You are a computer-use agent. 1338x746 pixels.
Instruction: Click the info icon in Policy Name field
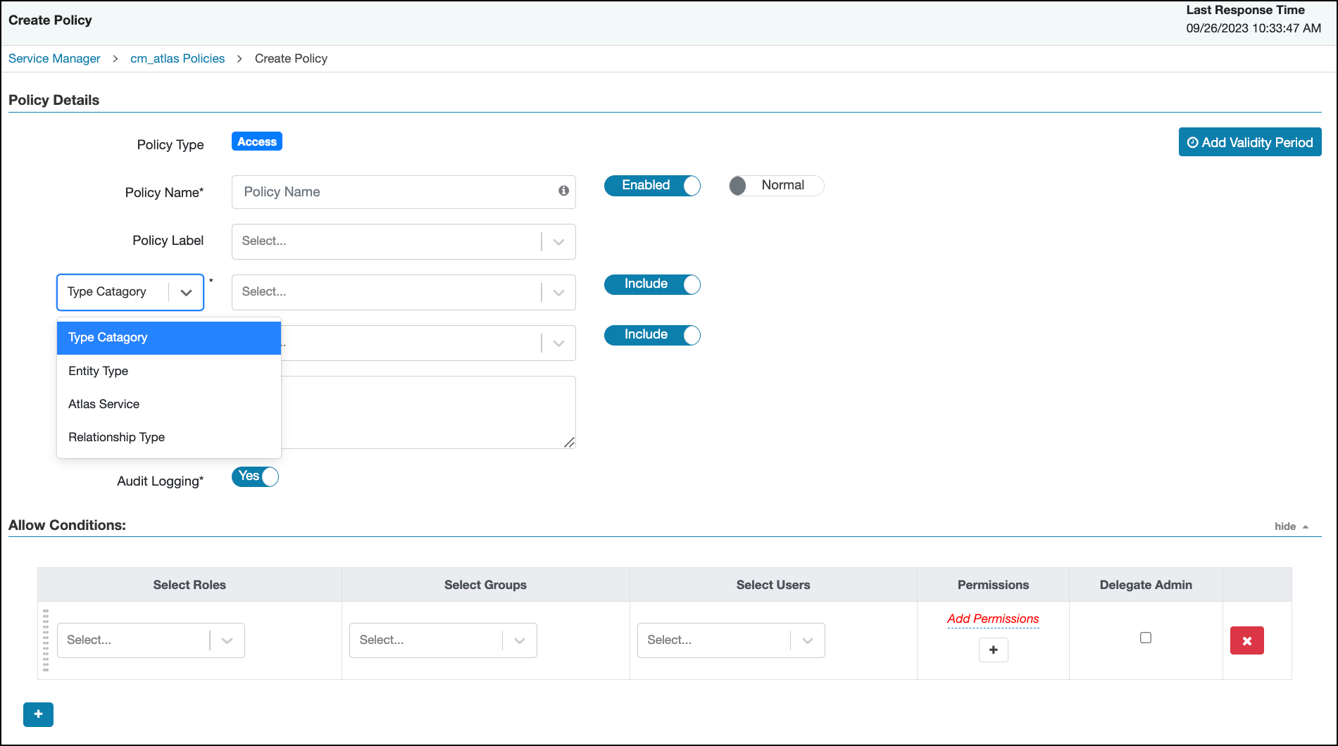(x=563, y=191)
